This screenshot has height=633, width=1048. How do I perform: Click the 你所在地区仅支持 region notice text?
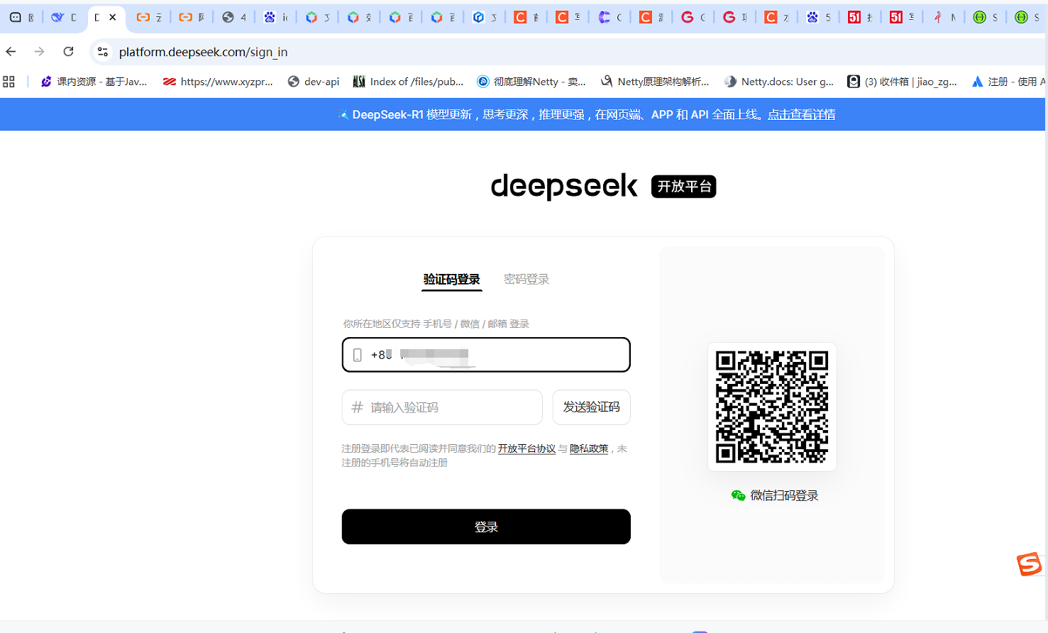(436, 324)
